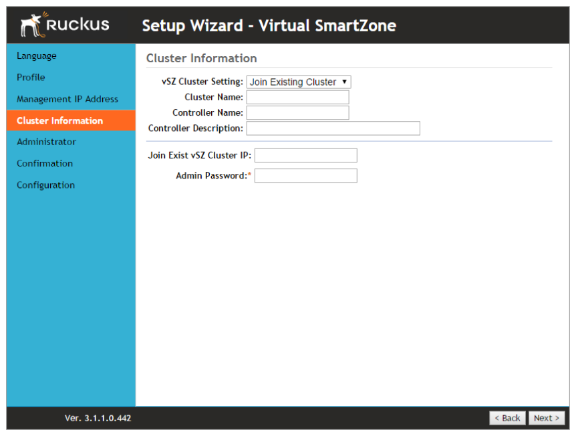The width and height of the screenshot is (578, 436).
Task: Click the Next button
Action: pyautogui.click(x=547, y=419)
